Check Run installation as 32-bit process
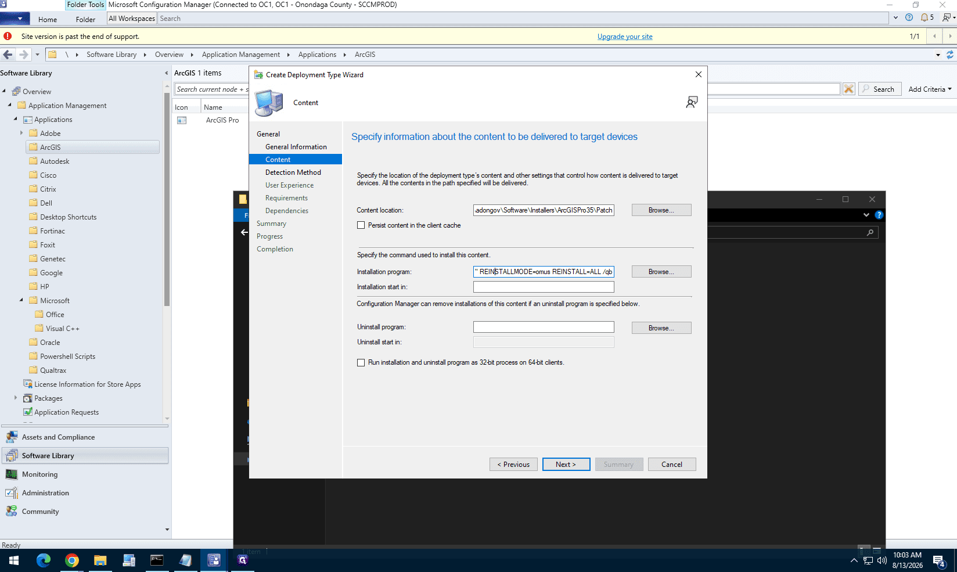 [361, 362]
